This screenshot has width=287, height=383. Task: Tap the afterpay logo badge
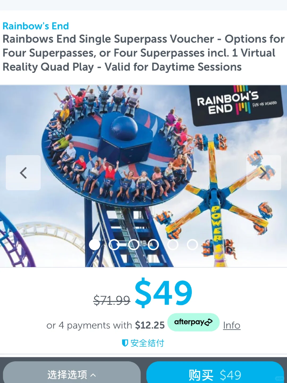click(x=193, y=322)
